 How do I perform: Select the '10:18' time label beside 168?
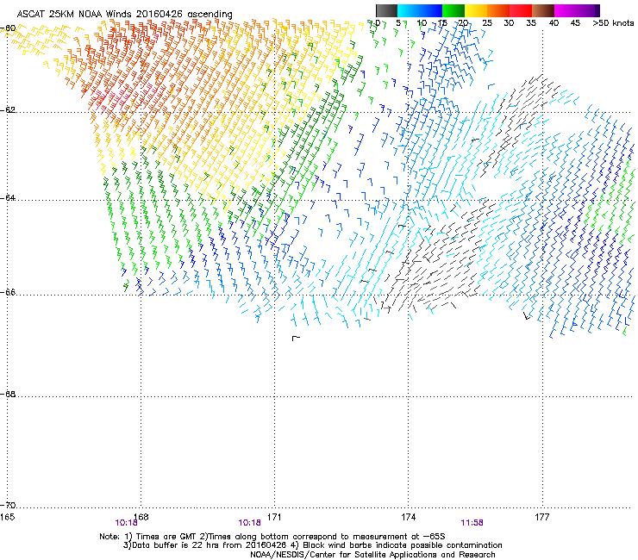point(126,523)
